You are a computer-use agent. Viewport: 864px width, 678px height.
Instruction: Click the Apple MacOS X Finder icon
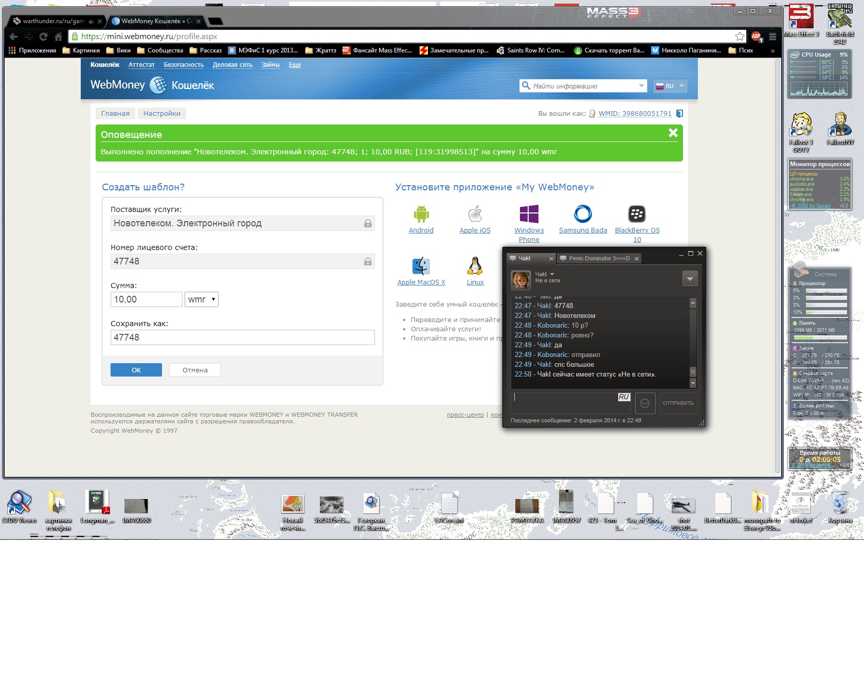[x=421, y=266]
